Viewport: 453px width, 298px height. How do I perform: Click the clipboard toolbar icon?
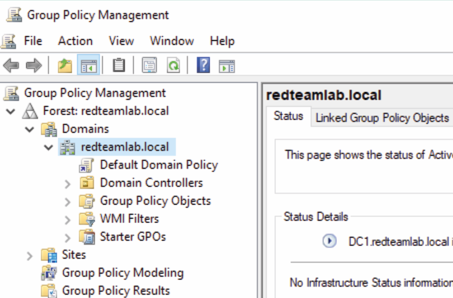coord(119,65)
